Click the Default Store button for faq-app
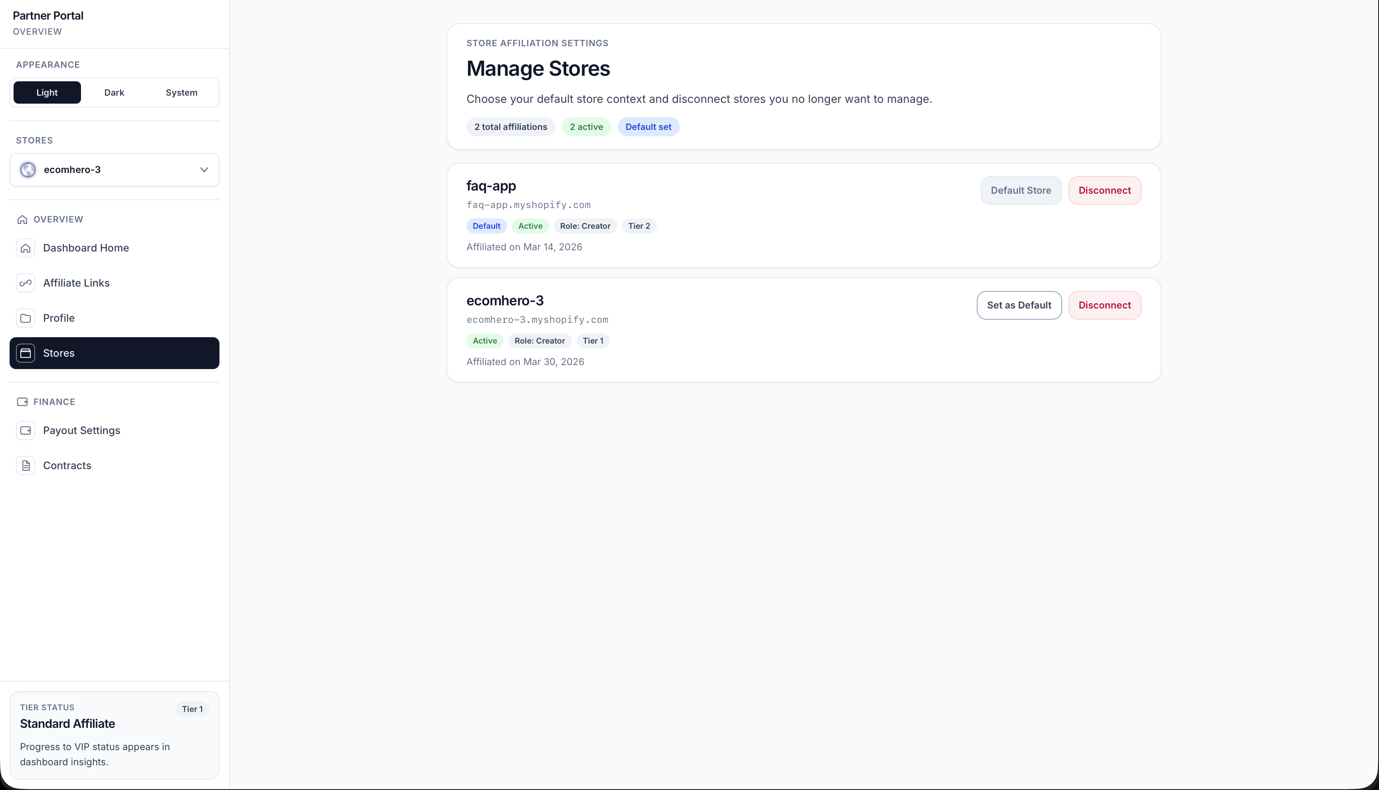The height and width of the screenshot is (790, 1379). click(x=1021, y=191)
